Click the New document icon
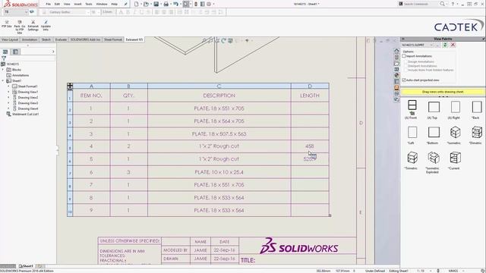Image resolution: width=486 pixels, height=273 pixels. pyautogui.click(x=137, y=4)
